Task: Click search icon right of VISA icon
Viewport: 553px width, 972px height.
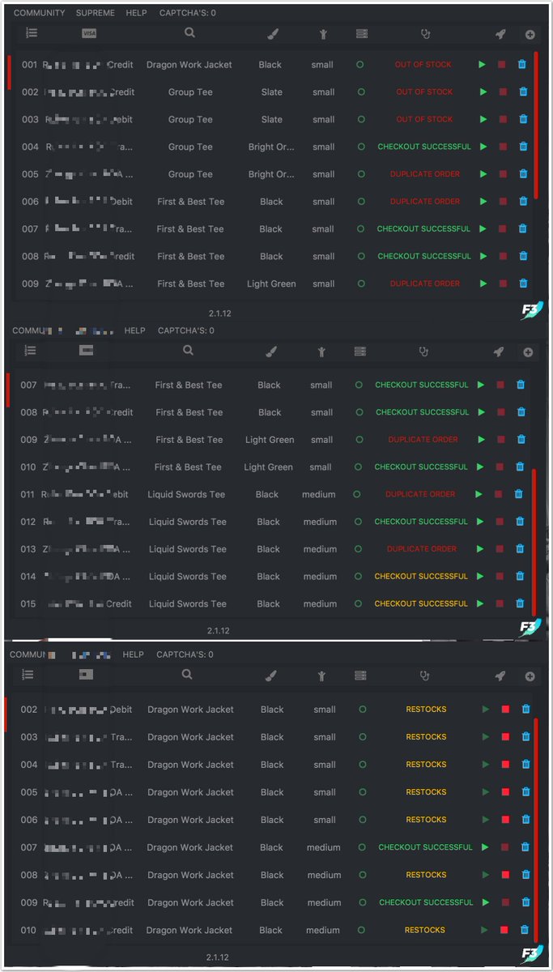Action: [x=189, y=33]
